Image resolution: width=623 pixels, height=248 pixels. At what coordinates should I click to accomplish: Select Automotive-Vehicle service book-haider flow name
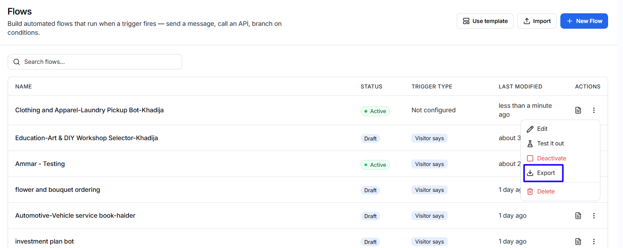click(x=75, y=216)
